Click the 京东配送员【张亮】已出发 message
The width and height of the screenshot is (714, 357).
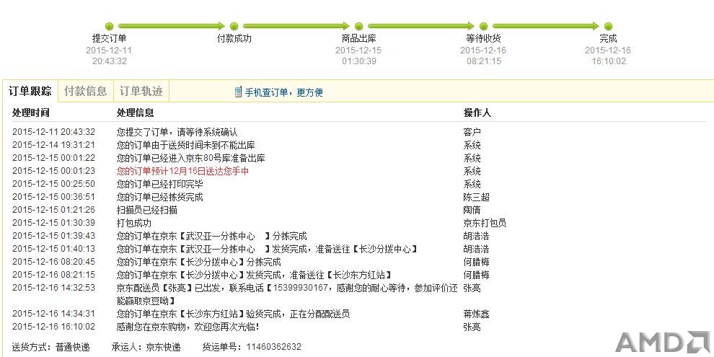tap(287, 295)
